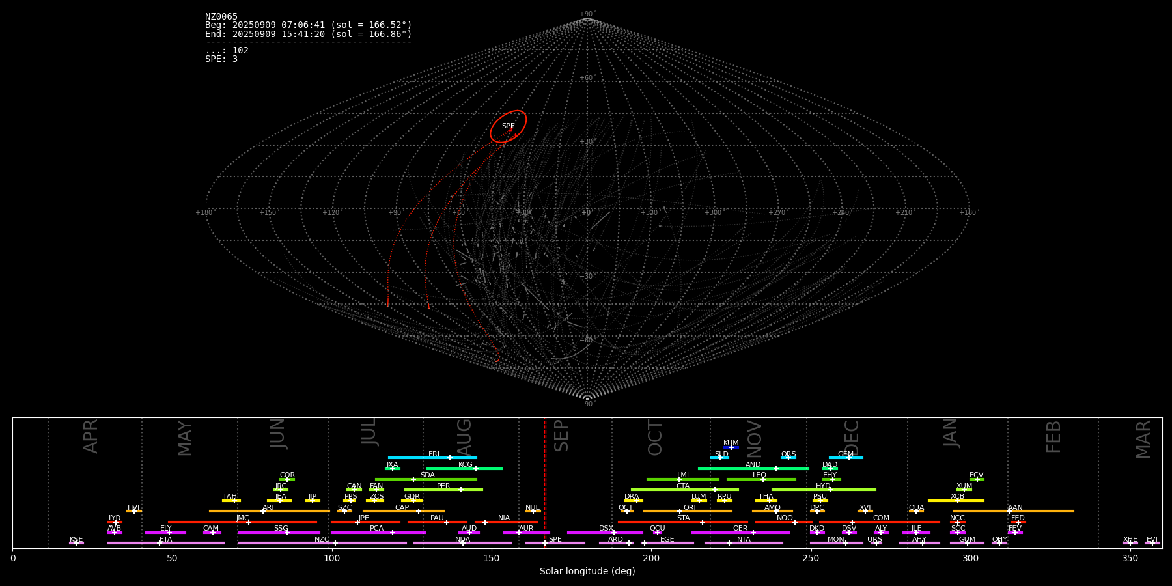1172x586 pixels.
Task: Click the PER shower activity bar
Action: (443, 490)
